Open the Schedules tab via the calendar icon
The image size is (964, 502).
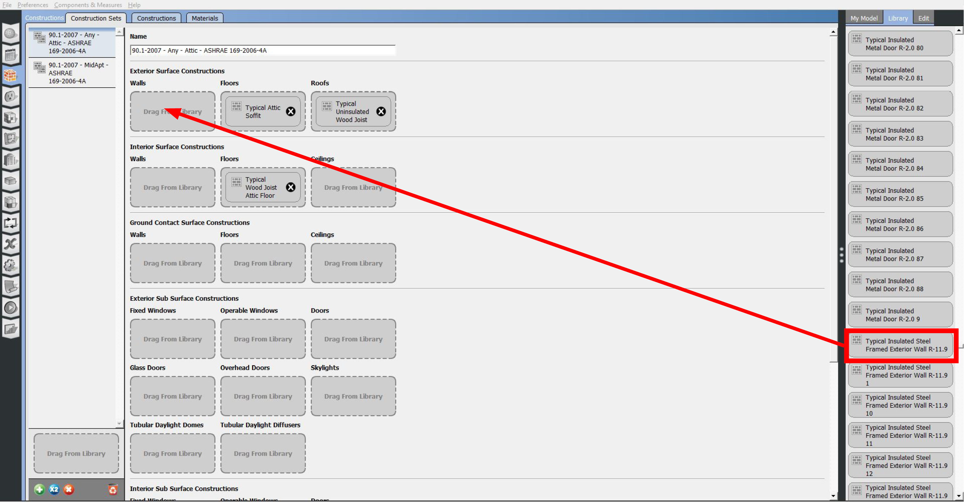[10, 55]
